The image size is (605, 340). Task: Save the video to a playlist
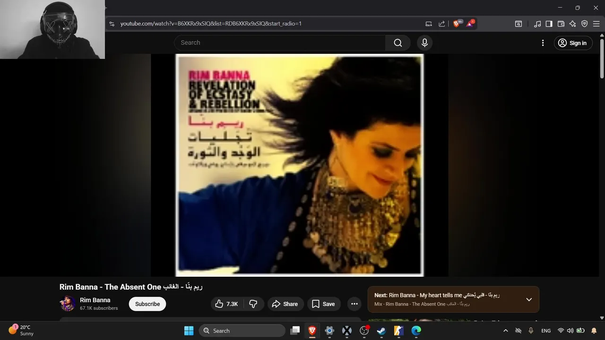(323, 304)
